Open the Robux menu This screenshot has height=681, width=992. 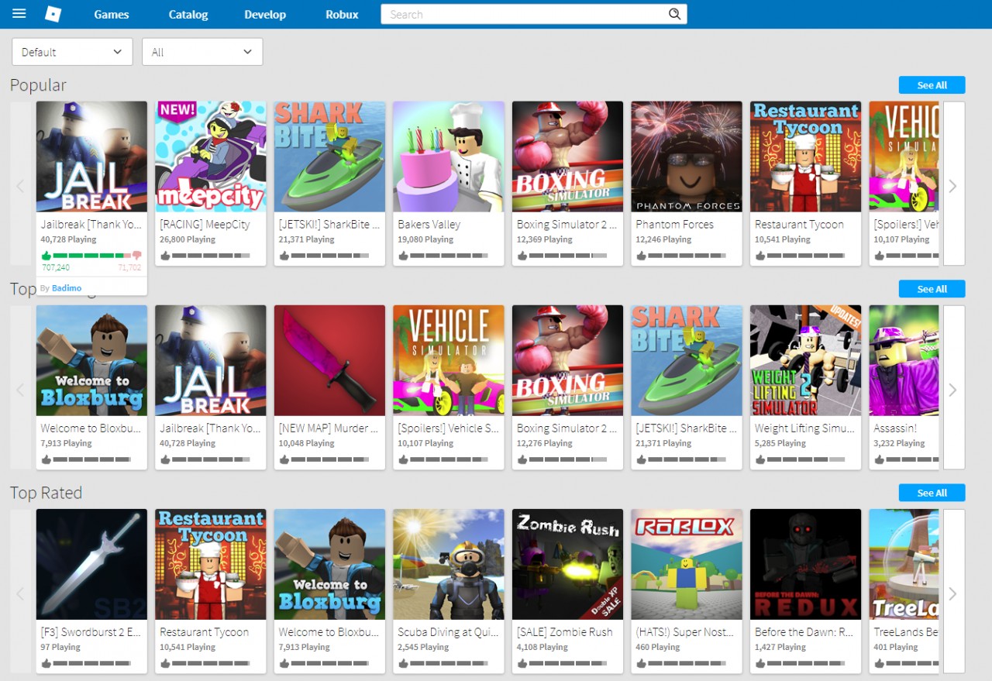342,14
